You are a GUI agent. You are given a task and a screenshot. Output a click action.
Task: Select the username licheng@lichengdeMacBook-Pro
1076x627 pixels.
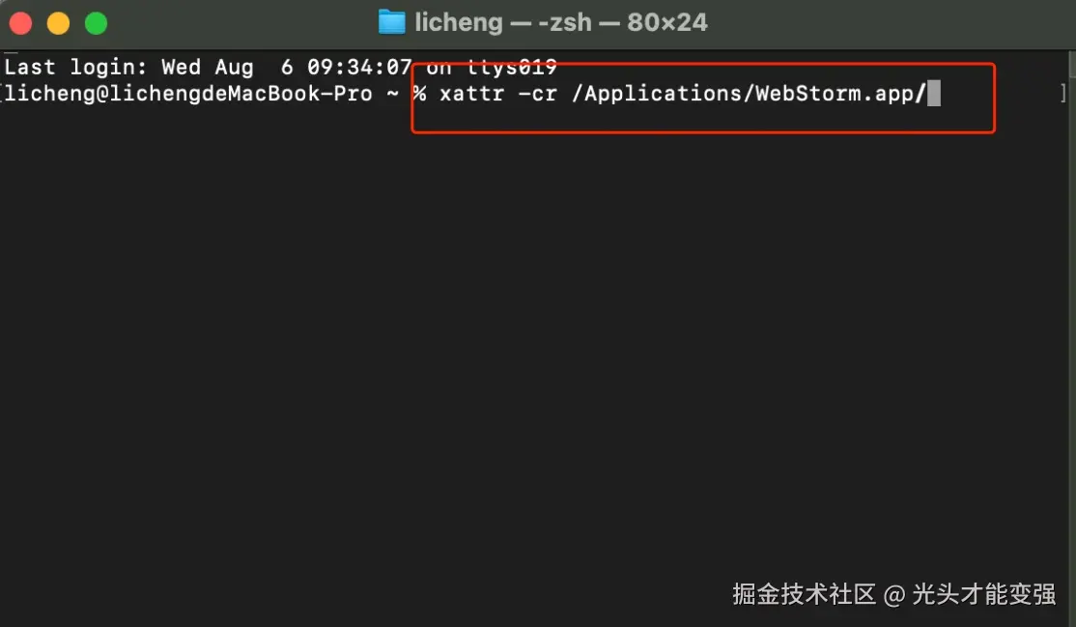tap(184, 94)
